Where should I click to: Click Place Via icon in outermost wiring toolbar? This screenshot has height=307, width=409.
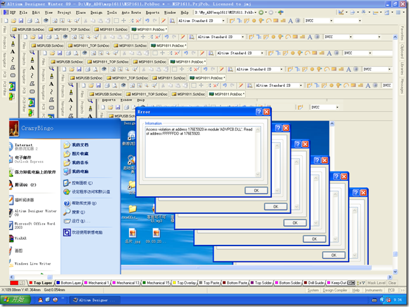[x=261, y=20]
